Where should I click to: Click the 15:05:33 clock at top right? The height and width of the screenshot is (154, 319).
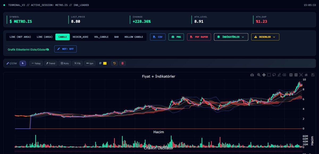point(310,5)
